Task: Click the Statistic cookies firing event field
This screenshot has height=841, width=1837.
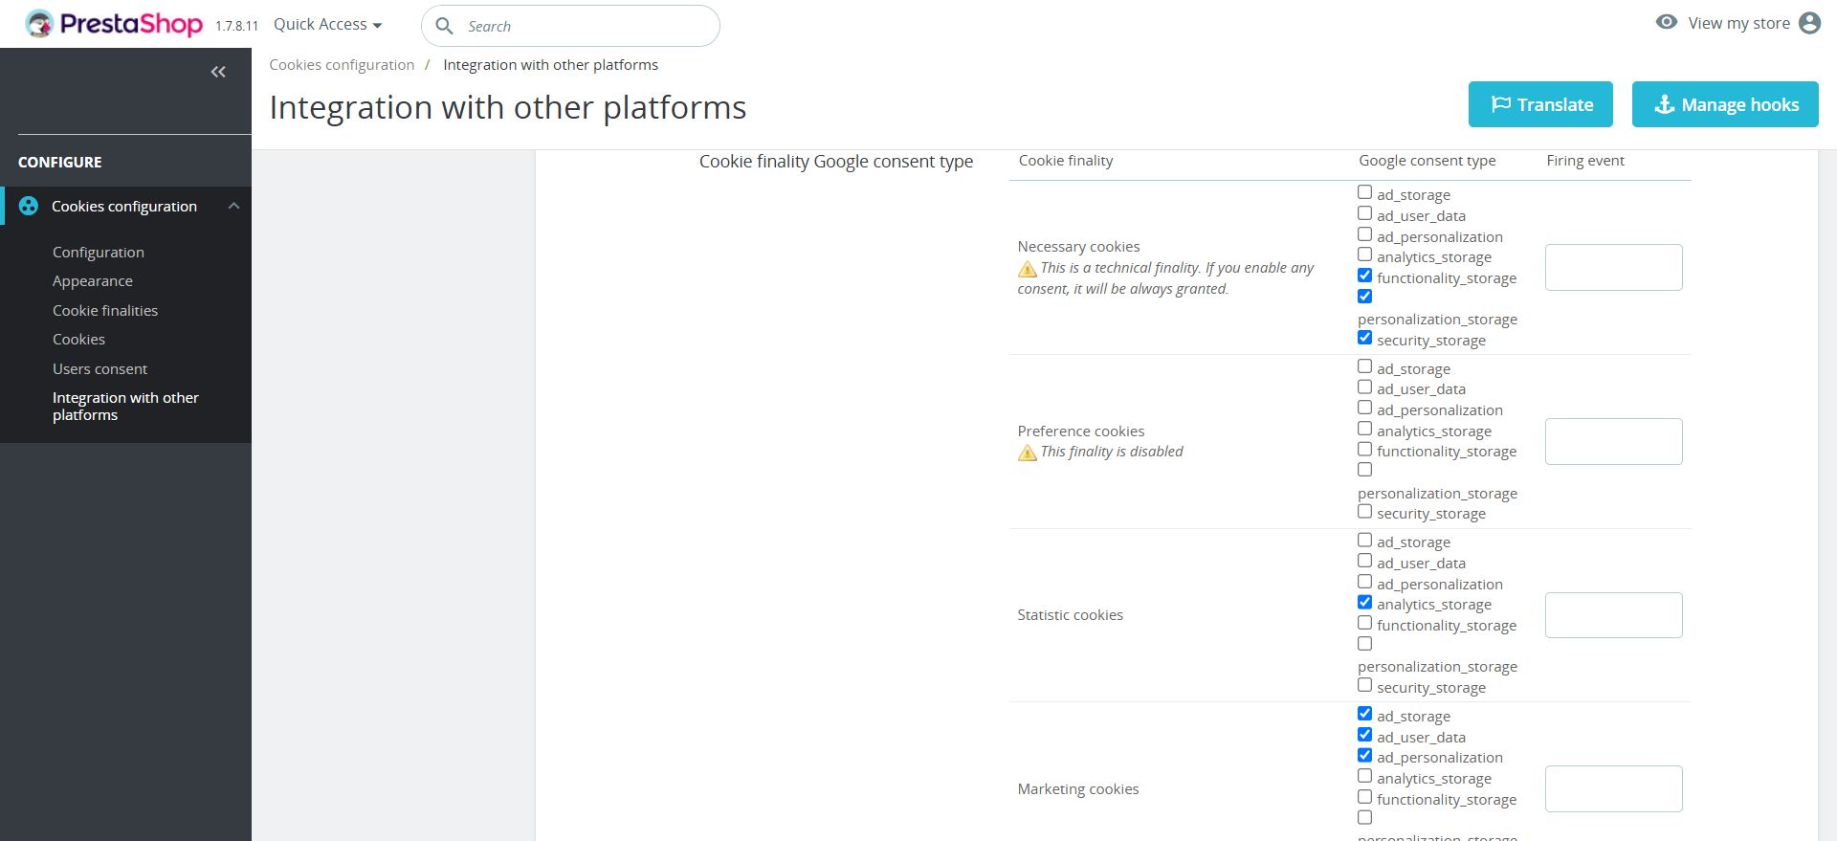Action: (1613, 615)
